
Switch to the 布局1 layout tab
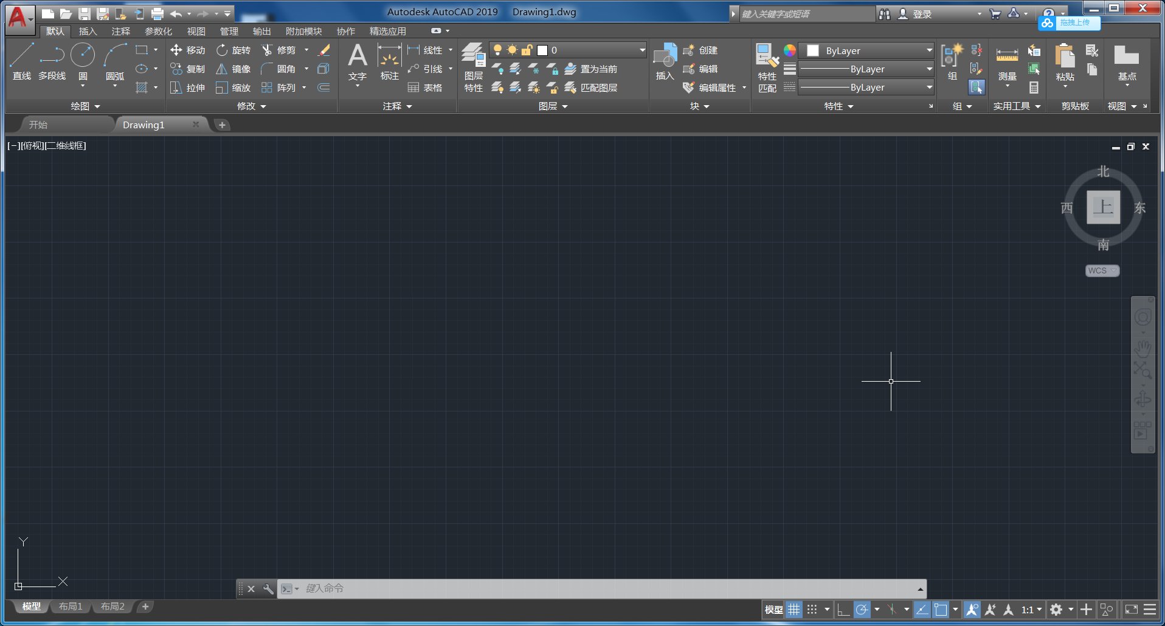click(71, 607)
